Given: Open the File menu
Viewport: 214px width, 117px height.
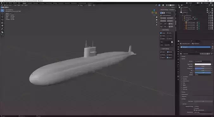Looking at the screenshot, I should coord(4,3).
